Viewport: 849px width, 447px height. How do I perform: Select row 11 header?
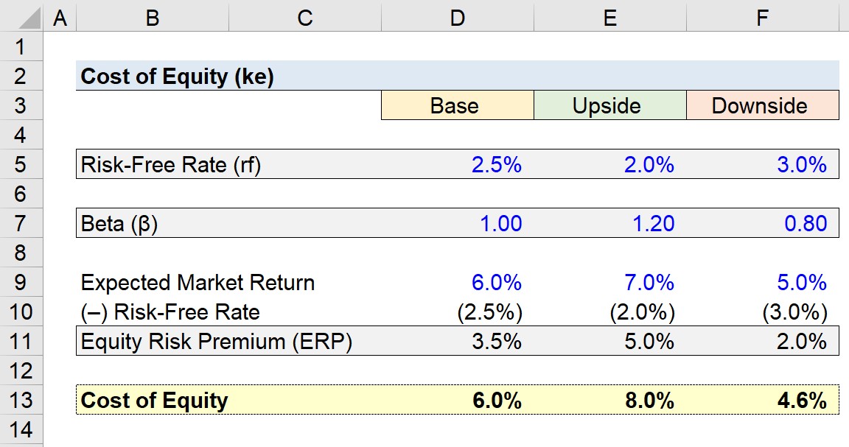click(x=21, y=341)
